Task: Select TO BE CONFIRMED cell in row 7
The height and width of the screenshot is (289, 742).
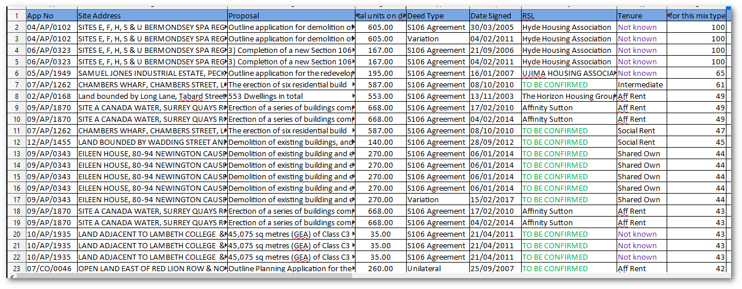Action: tap(568, 85)
